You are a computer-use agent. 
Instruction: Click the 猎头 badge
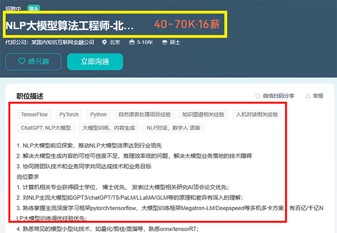pyautogui.click(x=34, y=8)
